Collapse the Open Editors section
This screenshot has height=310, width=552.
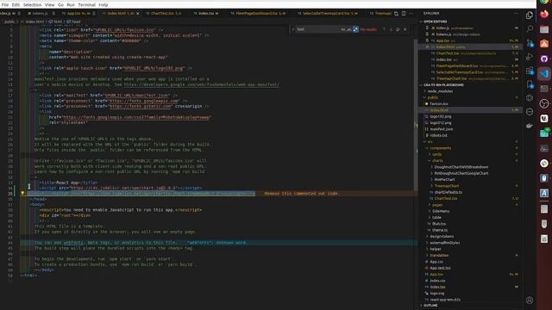pyautogui.click(x=435, y=22)
